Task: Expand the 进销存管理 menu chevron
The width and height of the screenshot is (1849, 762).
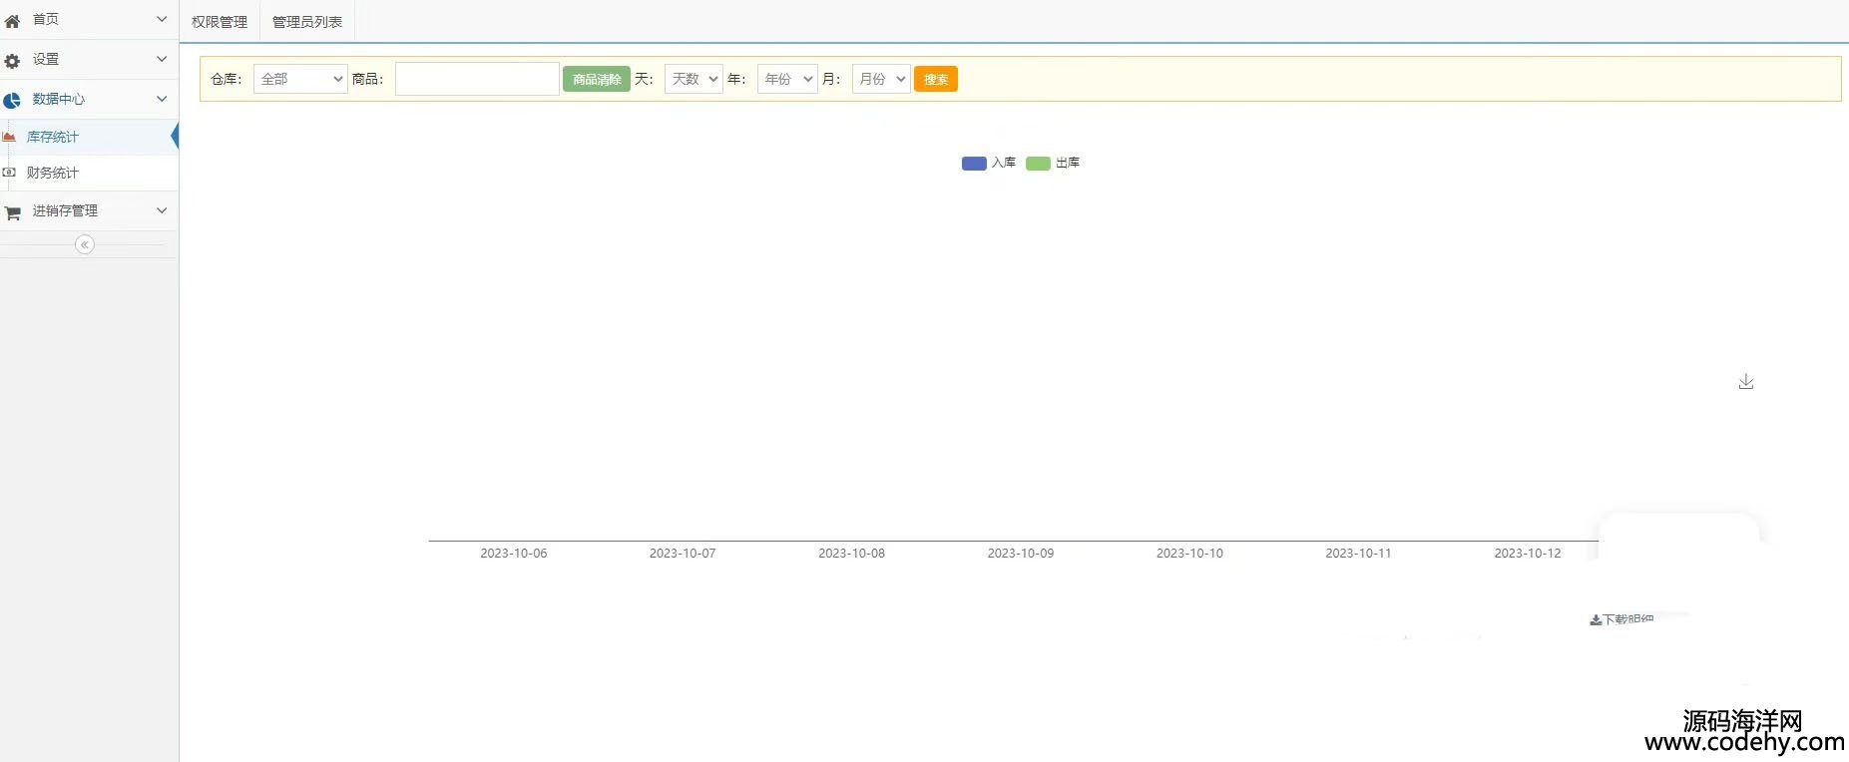Action: click(162, 210)
